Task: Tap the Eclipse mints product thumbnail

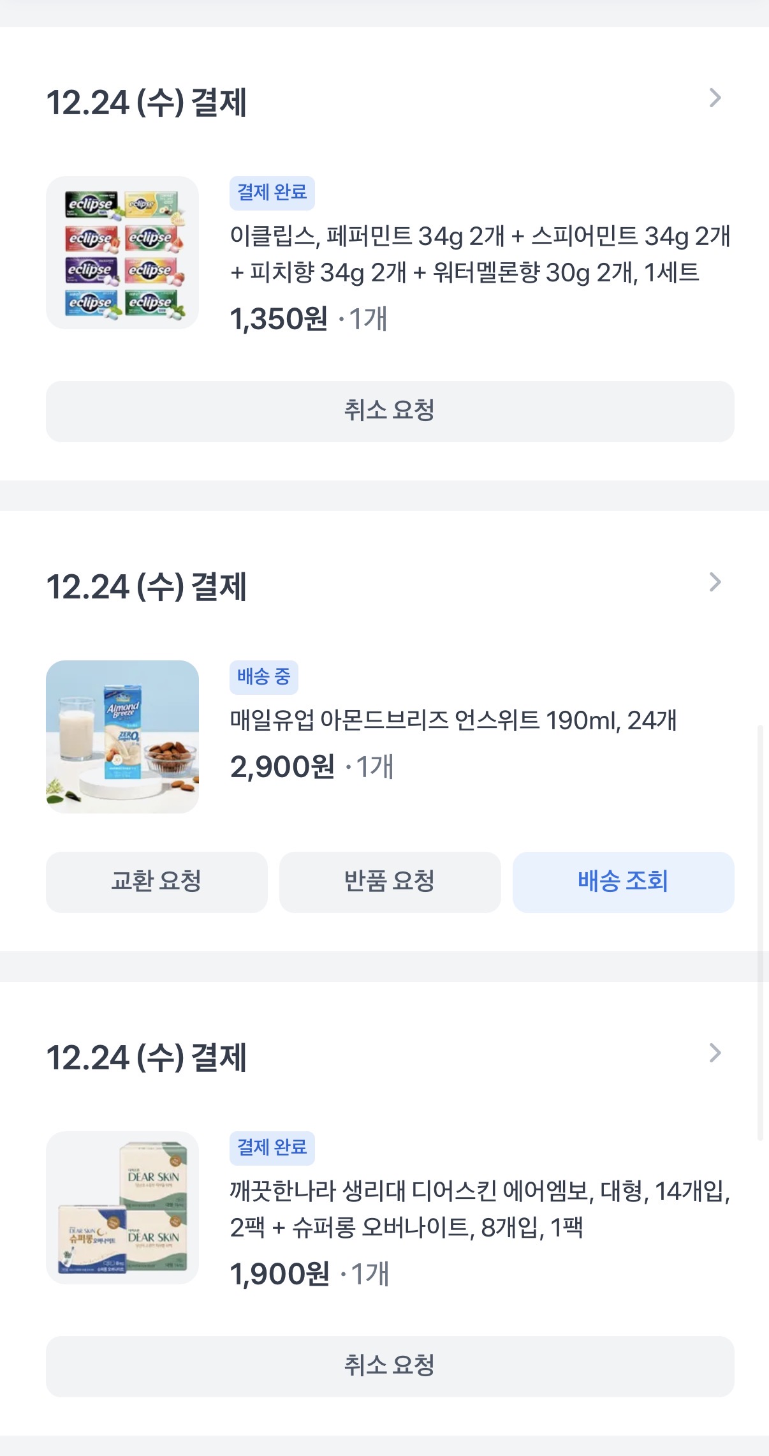Action: pyautogui.click(x=122, y=253)
